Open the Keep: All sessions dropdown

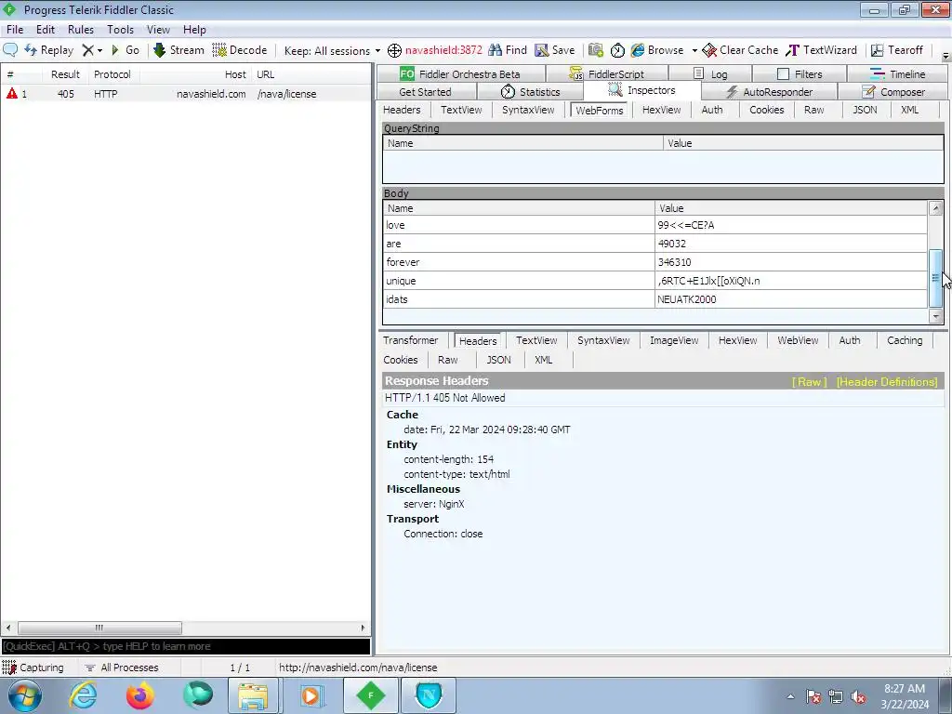332,51
